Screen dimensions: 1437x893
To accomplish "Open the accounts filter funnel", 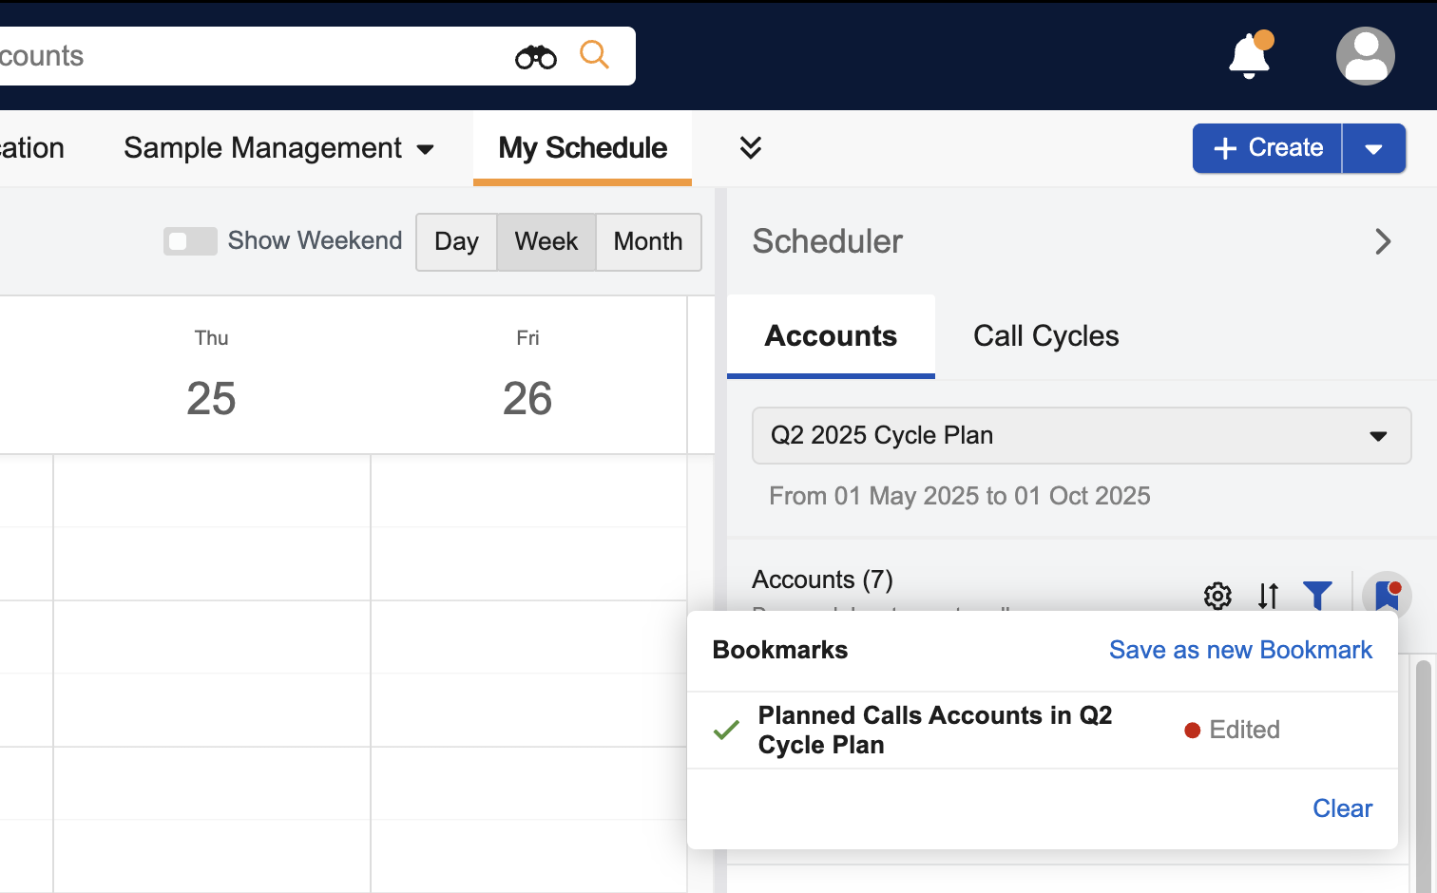I will point(1317,596).
